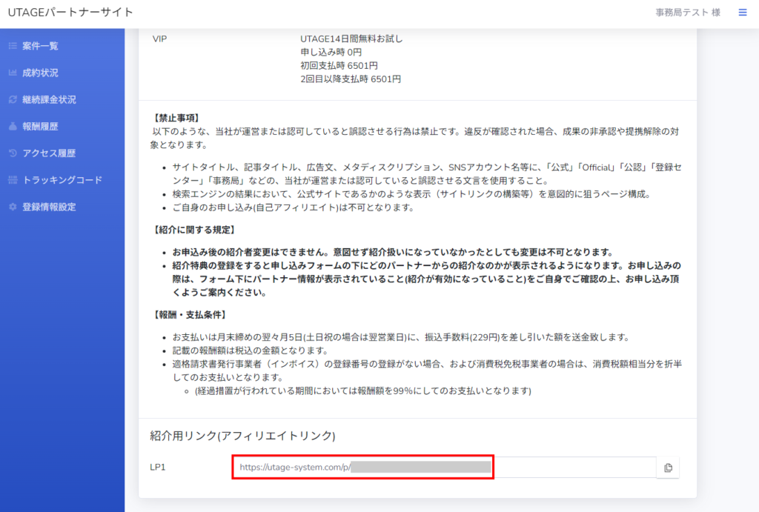Copy the LP1 affiliate link with copy icon
Screen dimensions: 759x512
(x=668, y=468)
